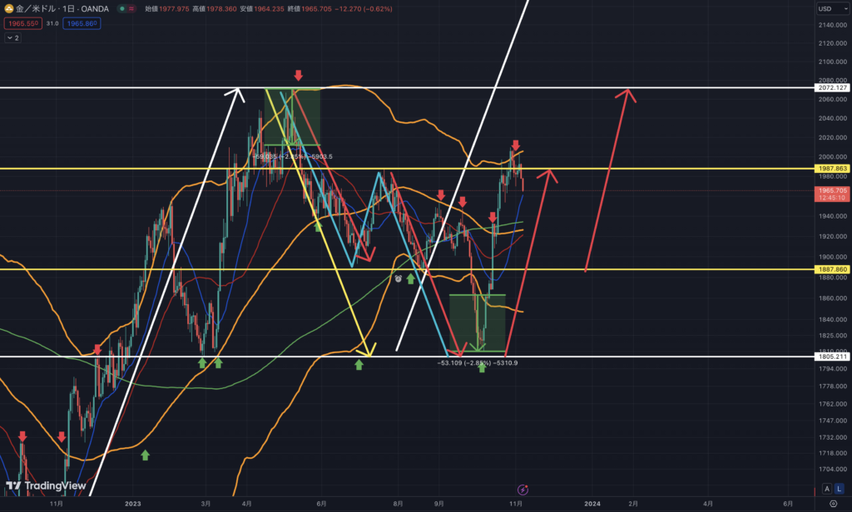Toggle auto scale button A

[x=826, y=489]
